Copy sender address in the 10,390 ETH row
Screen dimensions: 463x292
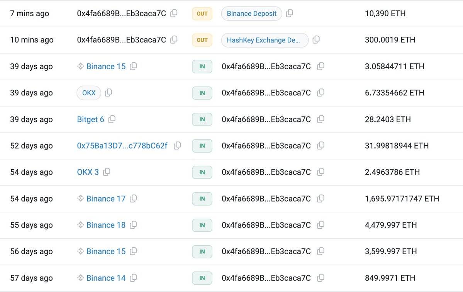coord(174,13)
